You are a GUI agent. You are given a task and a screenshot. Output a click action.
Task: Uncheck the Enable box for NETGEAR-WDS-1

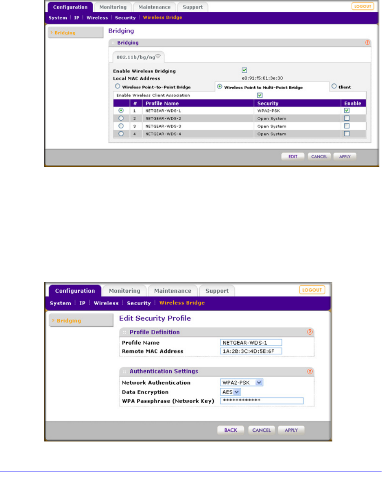[347, 110]
